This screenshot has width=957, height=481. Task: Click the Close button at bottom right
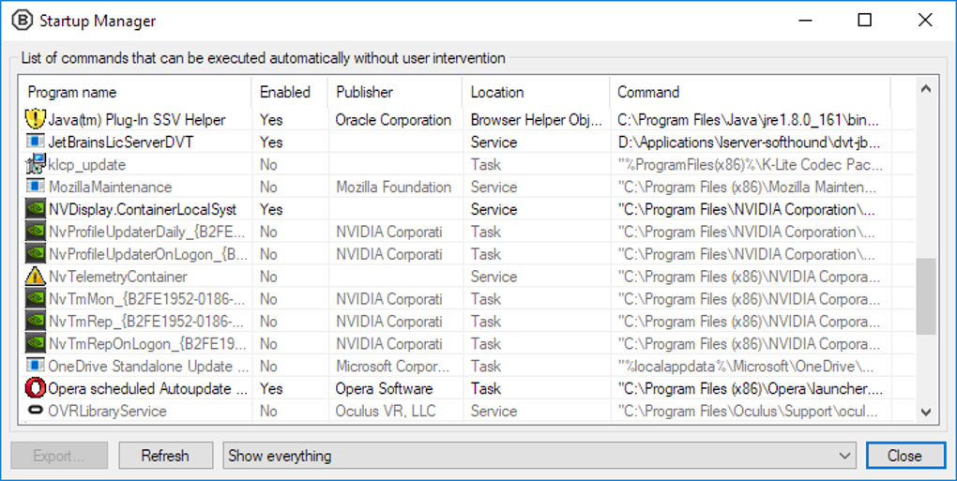tap(904, 456)
